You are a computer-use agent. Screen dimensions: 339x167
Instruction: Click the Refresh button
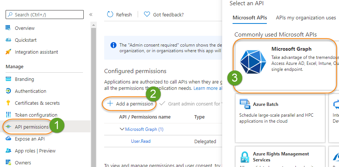click(119, 15)
